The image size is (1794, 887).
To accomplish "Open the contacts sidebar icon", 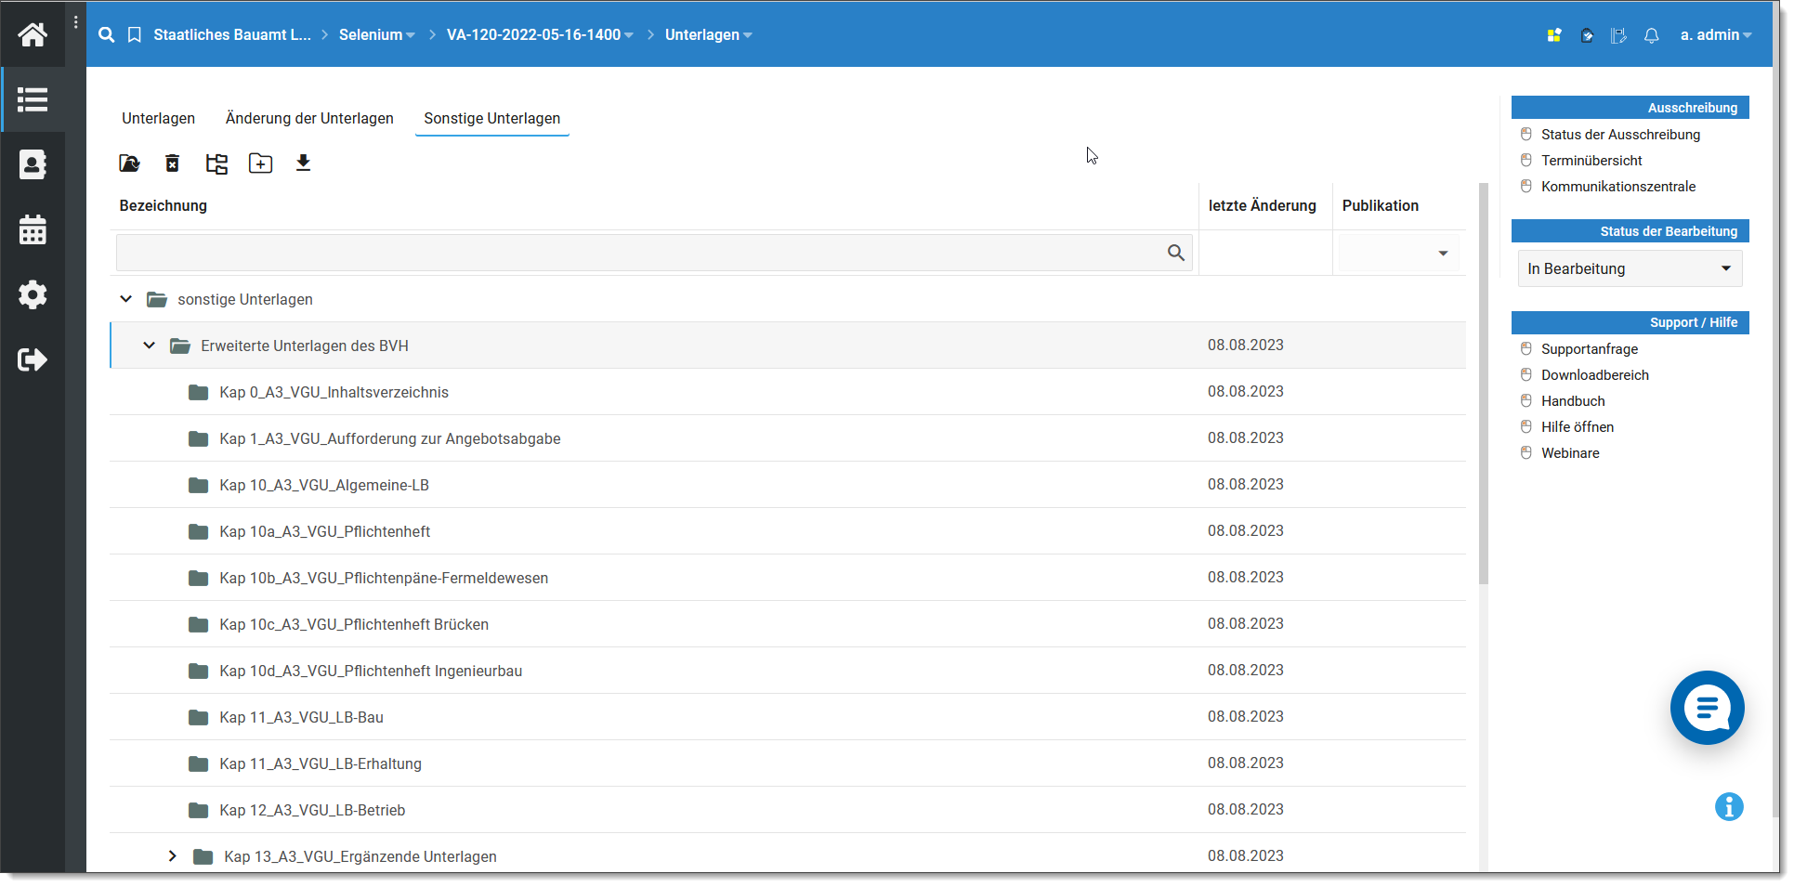I will pyautogui.click(x=33, y=164).
